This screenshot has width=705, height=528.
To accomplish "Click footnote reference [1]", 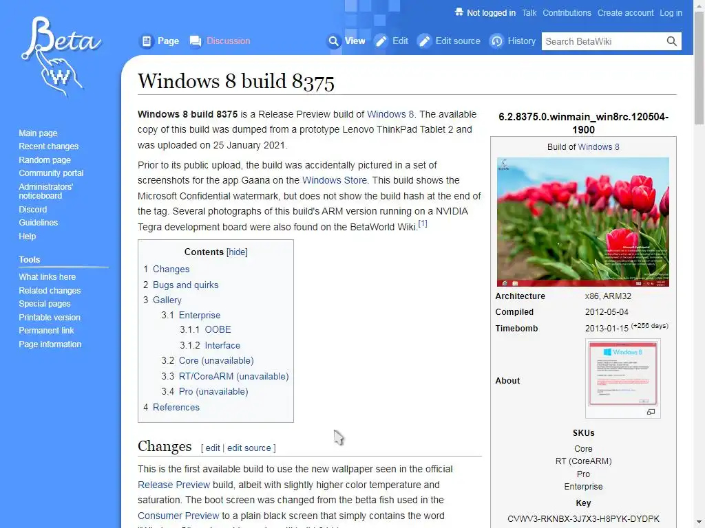I will tap(423, 223).
